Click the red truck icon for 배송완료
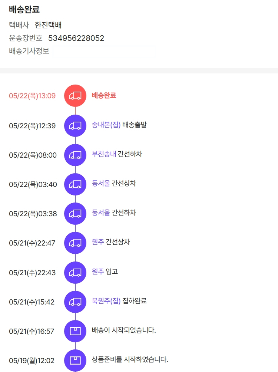The height and width of the screenshot is (372, 278). (75, 96)
